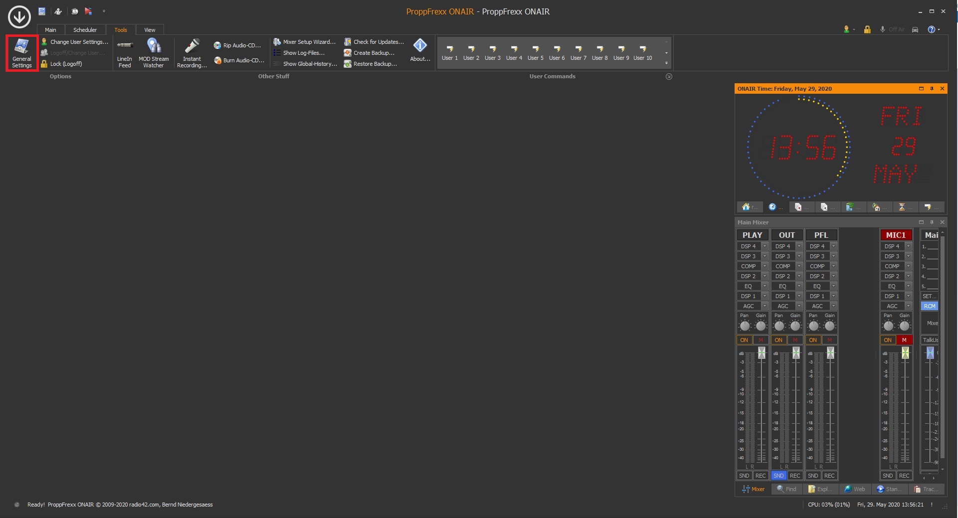
Task: Click the LineIn Feed icon
Action: 125,53
